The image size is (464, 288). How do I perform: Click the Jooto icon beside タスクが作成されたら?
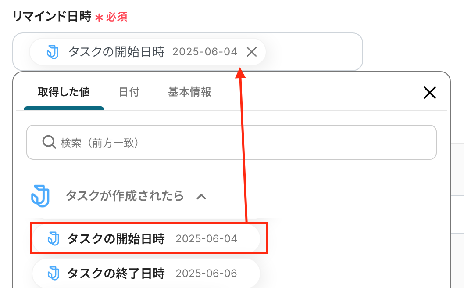coord(40,196)
